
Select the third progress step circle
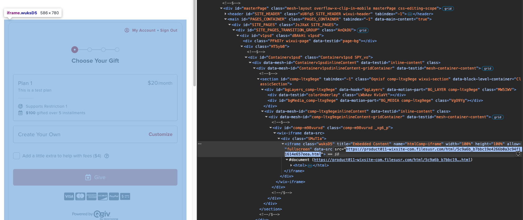[x=103, y=50]
